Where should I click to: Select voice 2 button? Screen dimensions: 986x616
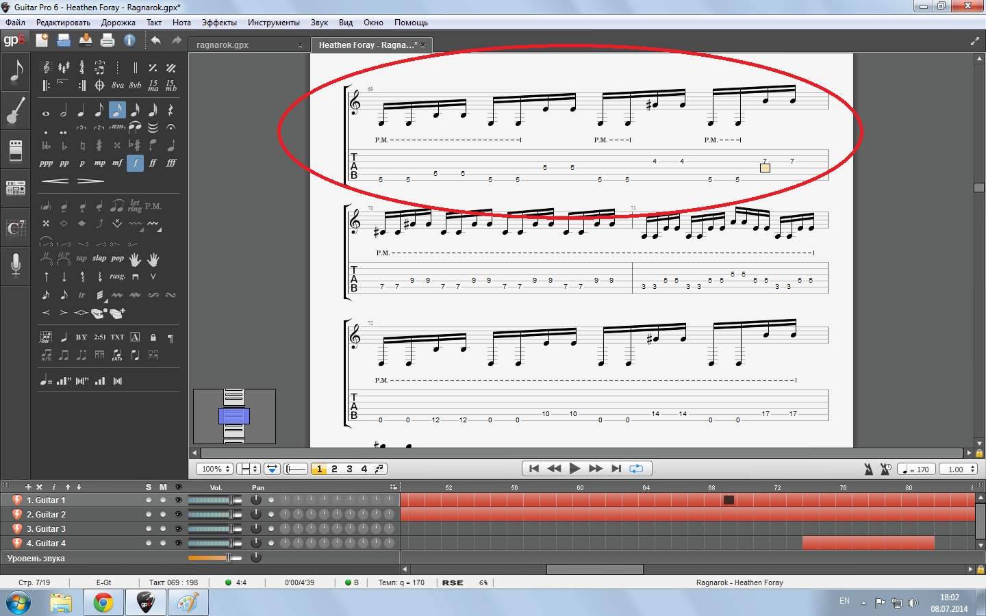334,469
